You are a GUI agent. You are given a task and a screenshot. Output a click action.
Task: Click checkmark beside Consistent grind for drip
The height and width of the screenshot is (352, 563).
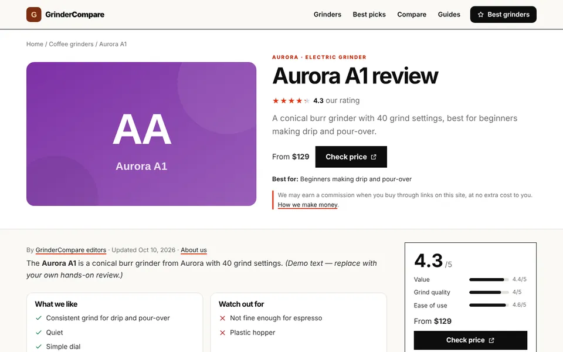[x=39, y=318]
